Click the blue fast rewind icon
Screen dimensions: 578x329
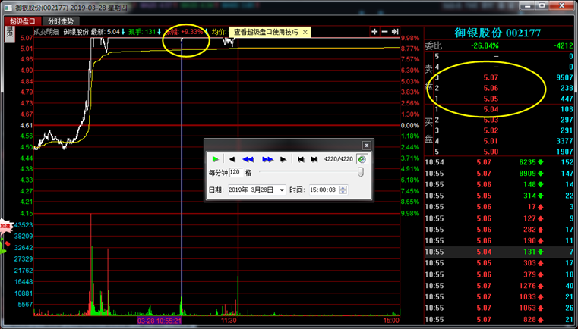coord(248,160)
